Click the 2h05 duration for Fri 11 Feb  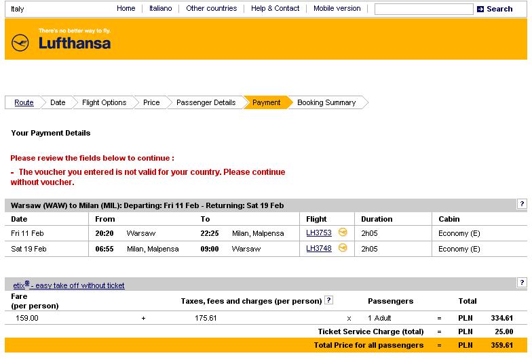369,233
